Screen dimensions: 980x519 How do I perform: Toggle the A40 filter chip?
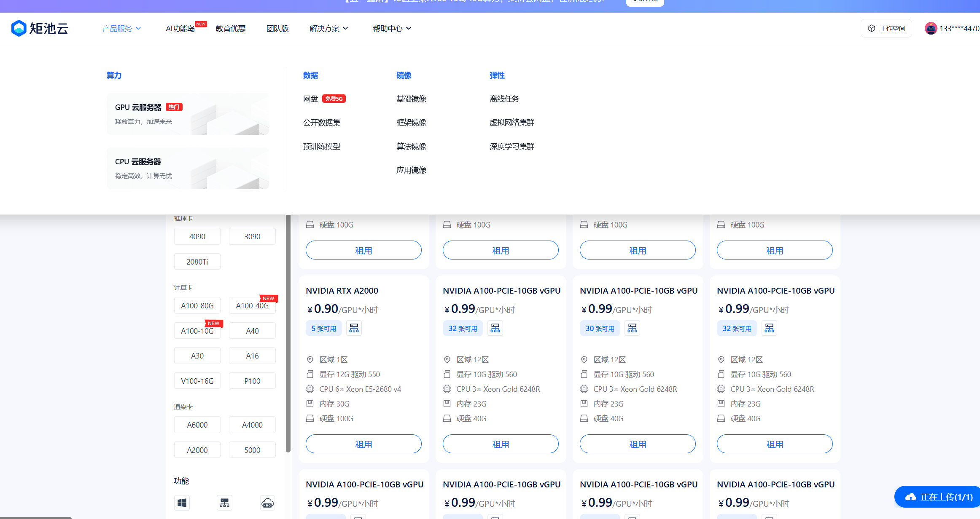point(252,331)
